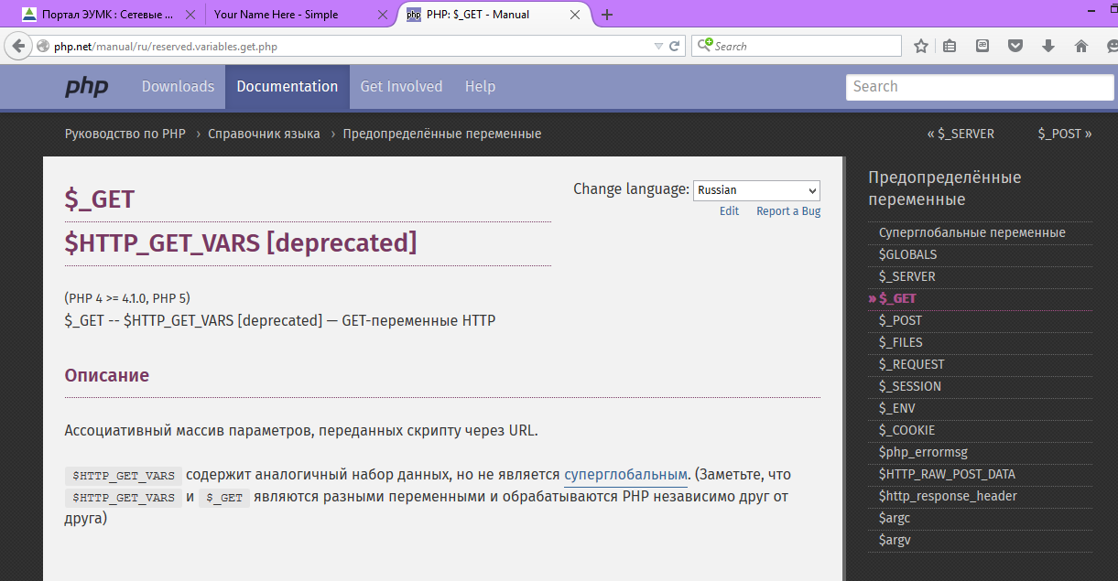This screenshot has height=581, width=1118.
Task: Go to next page $_POST »
Action: (1065, 134)
